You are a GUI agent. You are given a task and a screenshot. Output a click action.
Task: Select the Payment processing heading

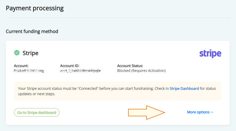pos(35,8)
